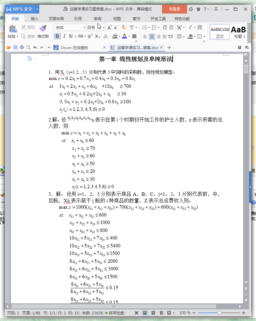The width and height of the screenshot is (256, 321).
Task: Decrease font size with A- icon
Action: click(116, 27)
